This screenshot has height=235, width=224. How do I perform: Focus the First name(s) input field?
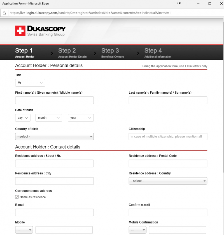(55, 100)
